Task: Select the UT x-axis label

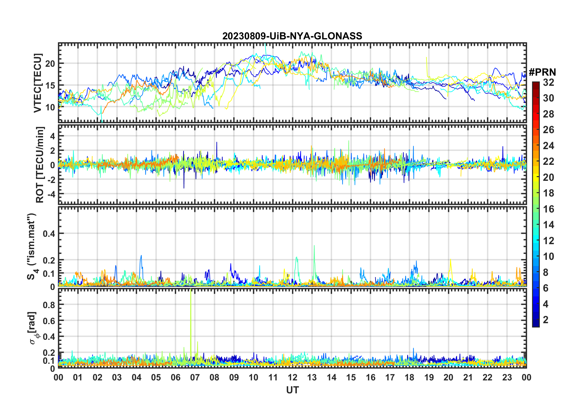Action: click(x=292, y=390)
